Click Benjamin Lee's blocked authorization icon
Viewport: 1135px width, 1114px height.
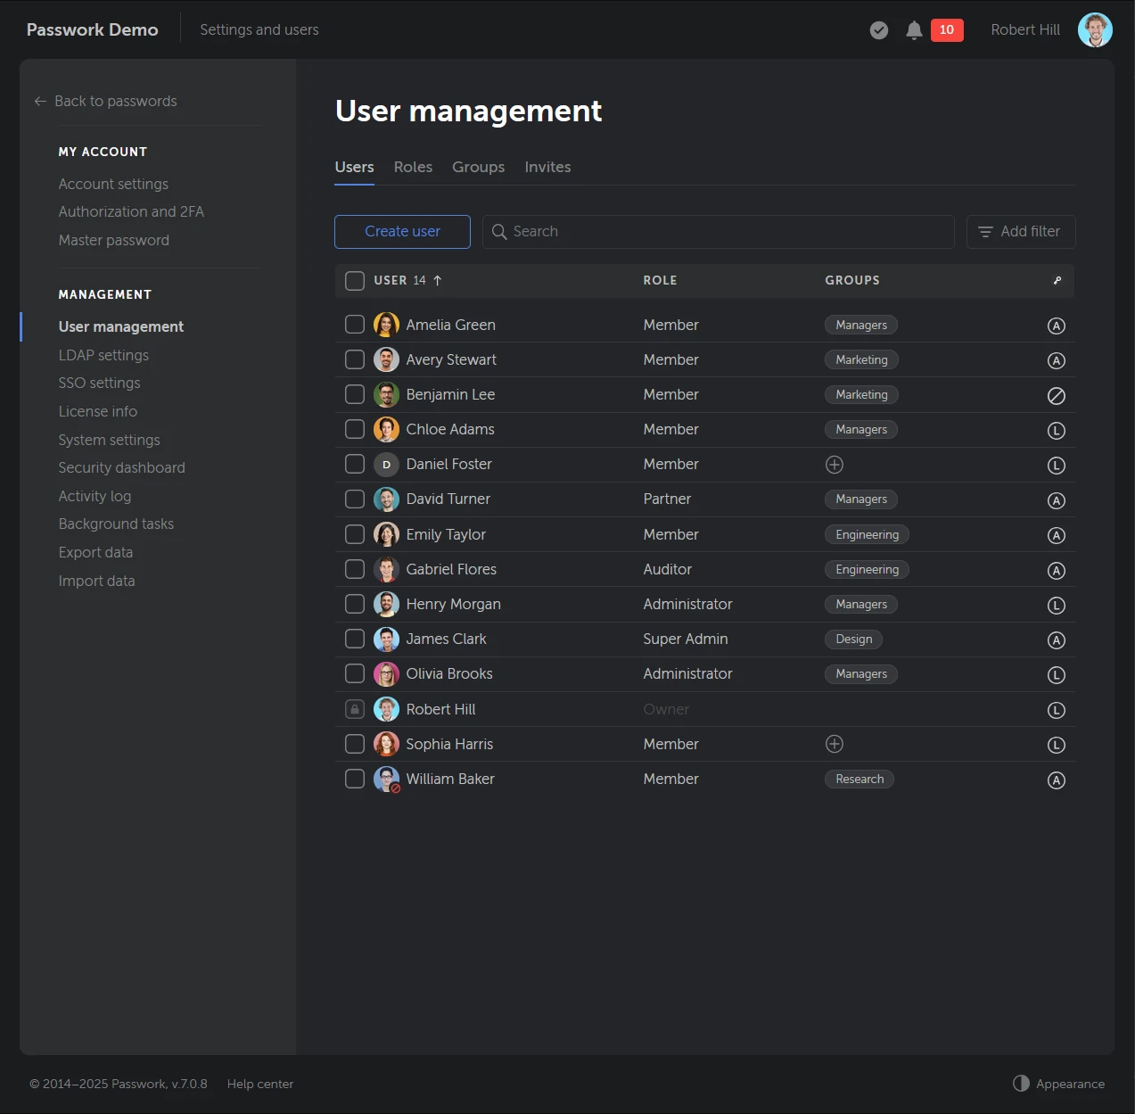pos(1056,395)
